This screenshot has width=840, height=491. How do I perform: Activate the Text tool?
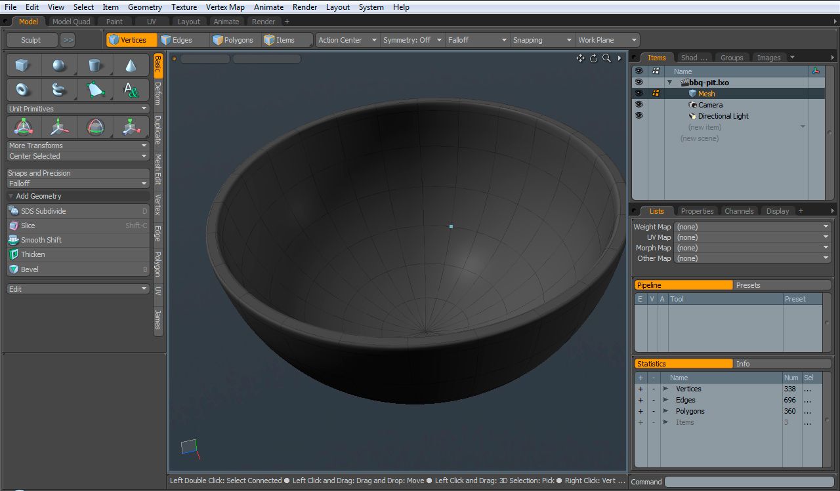click(x=130, y=88)
